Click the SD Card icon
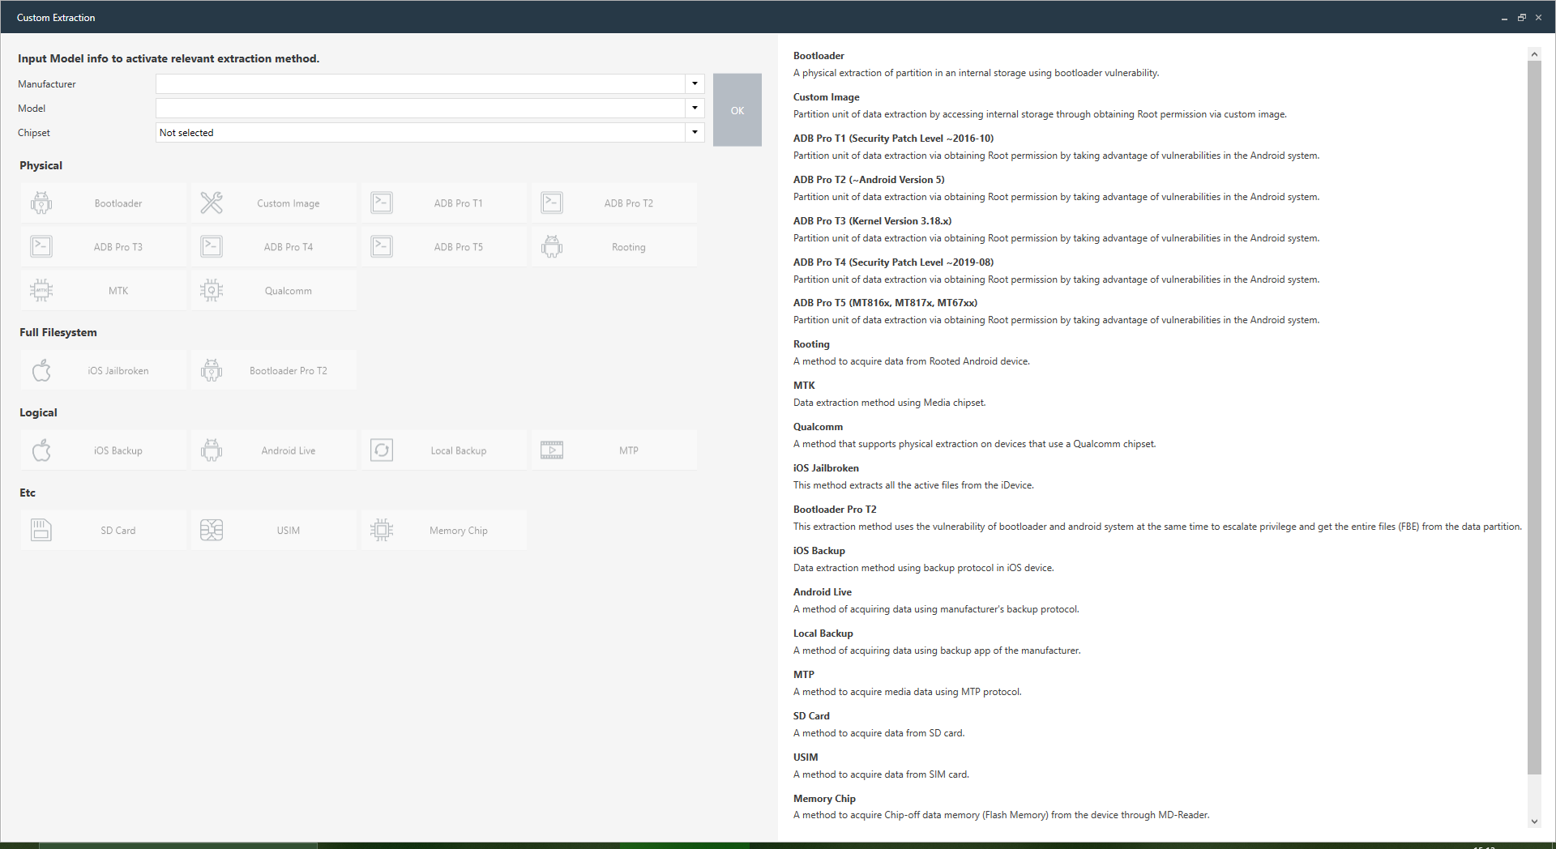Viewport: 1556px width, 849px height. point(41,530)
